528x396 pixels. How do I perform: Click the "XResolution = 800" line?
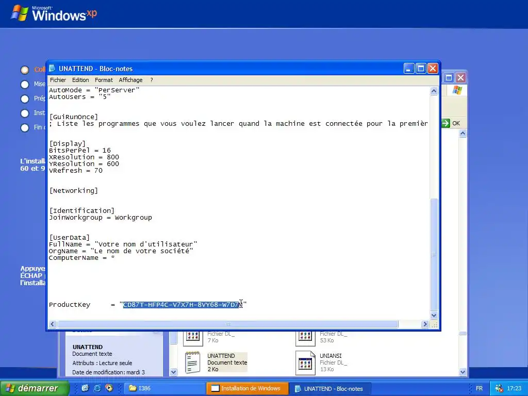coord(84,157)
